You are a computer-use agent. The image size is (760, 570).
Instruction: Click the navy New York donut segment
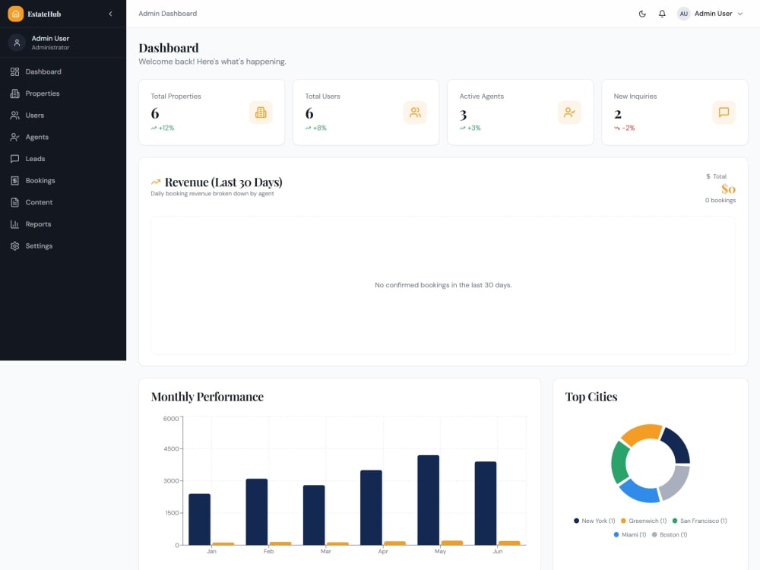coord(677,445)
